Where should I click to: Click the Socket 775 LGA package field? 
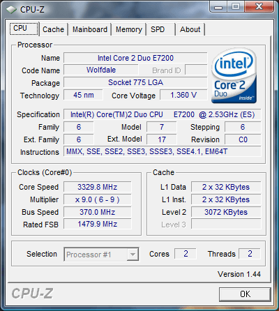click(x=135, y=82)
